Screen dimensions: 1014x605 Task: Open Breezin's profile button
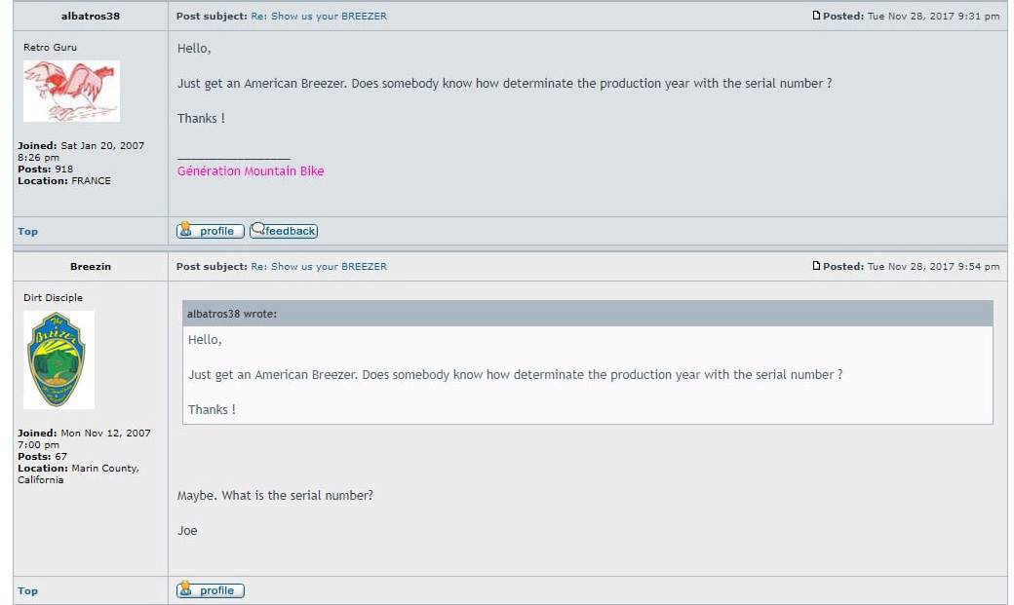click(211, 590)
